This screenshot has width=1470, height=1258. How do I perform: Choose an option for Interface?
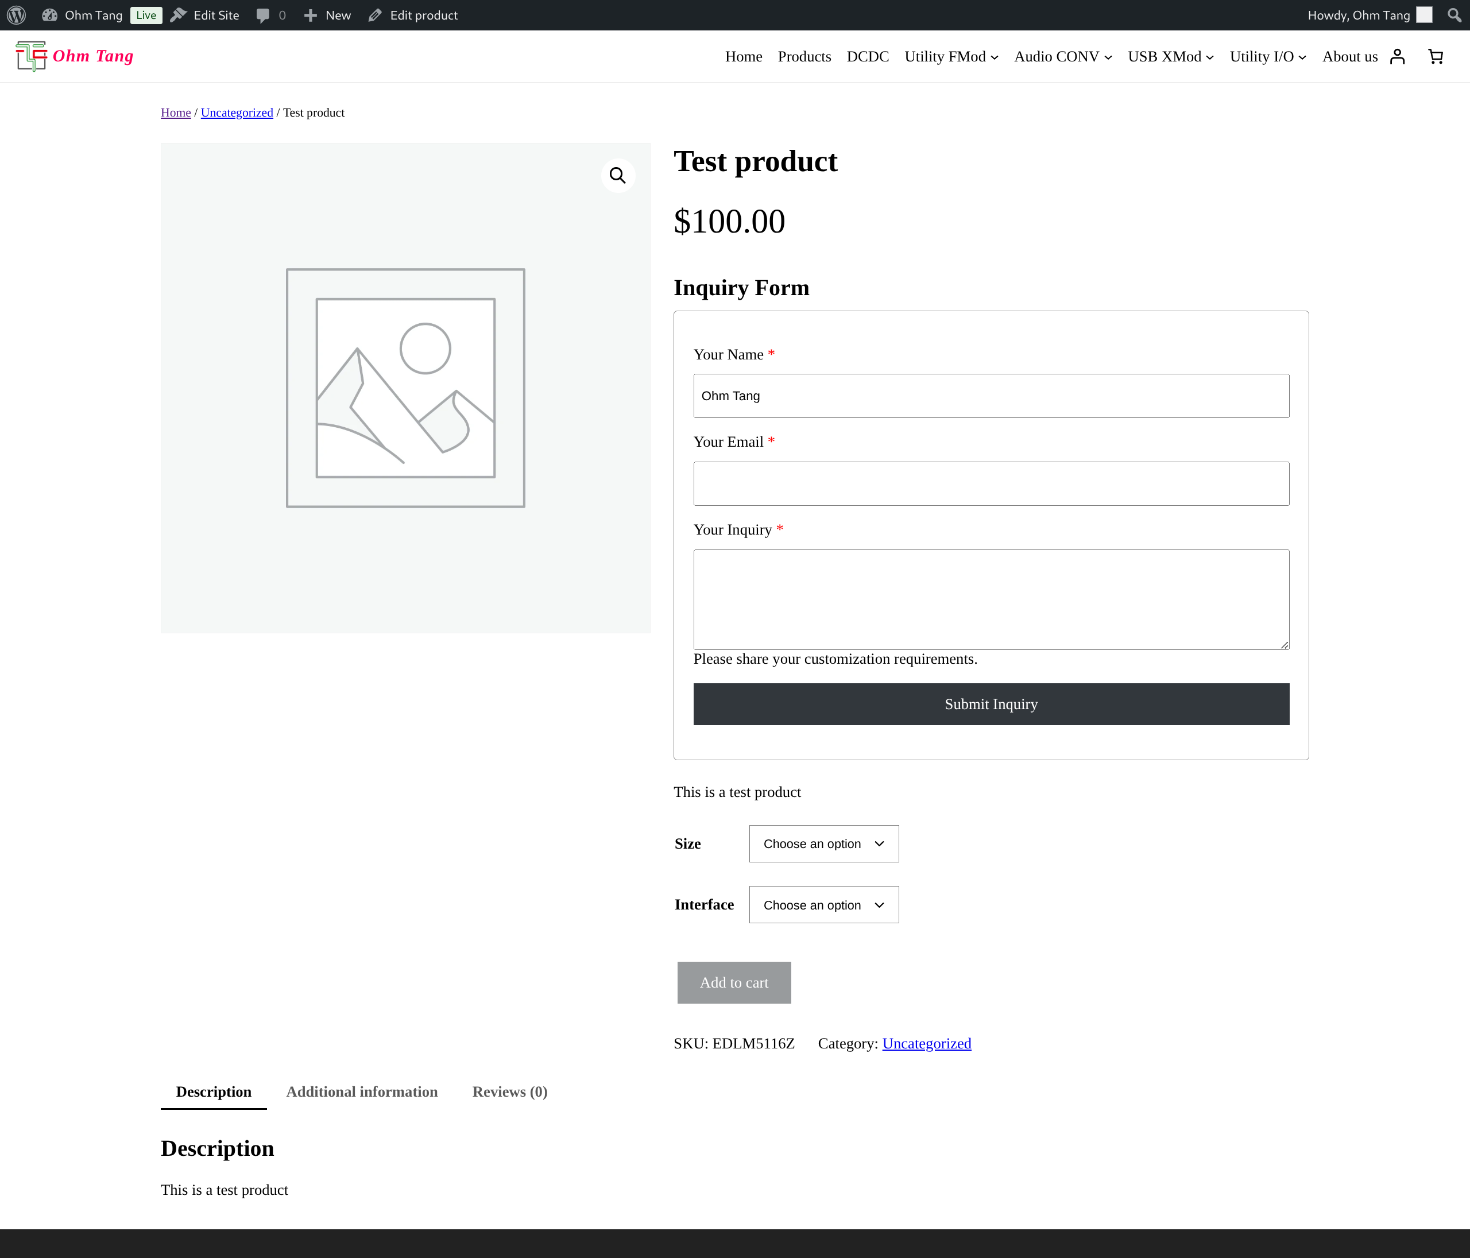823,905
